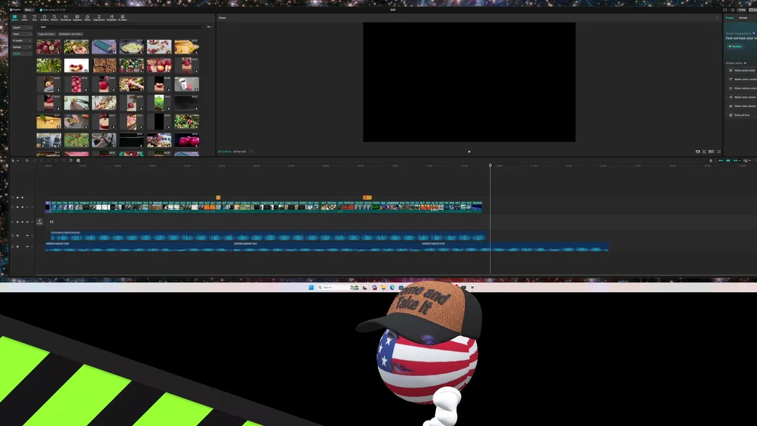Click the player focus frame icon
The width and height of the screenshot is (757, 426).
704,152
